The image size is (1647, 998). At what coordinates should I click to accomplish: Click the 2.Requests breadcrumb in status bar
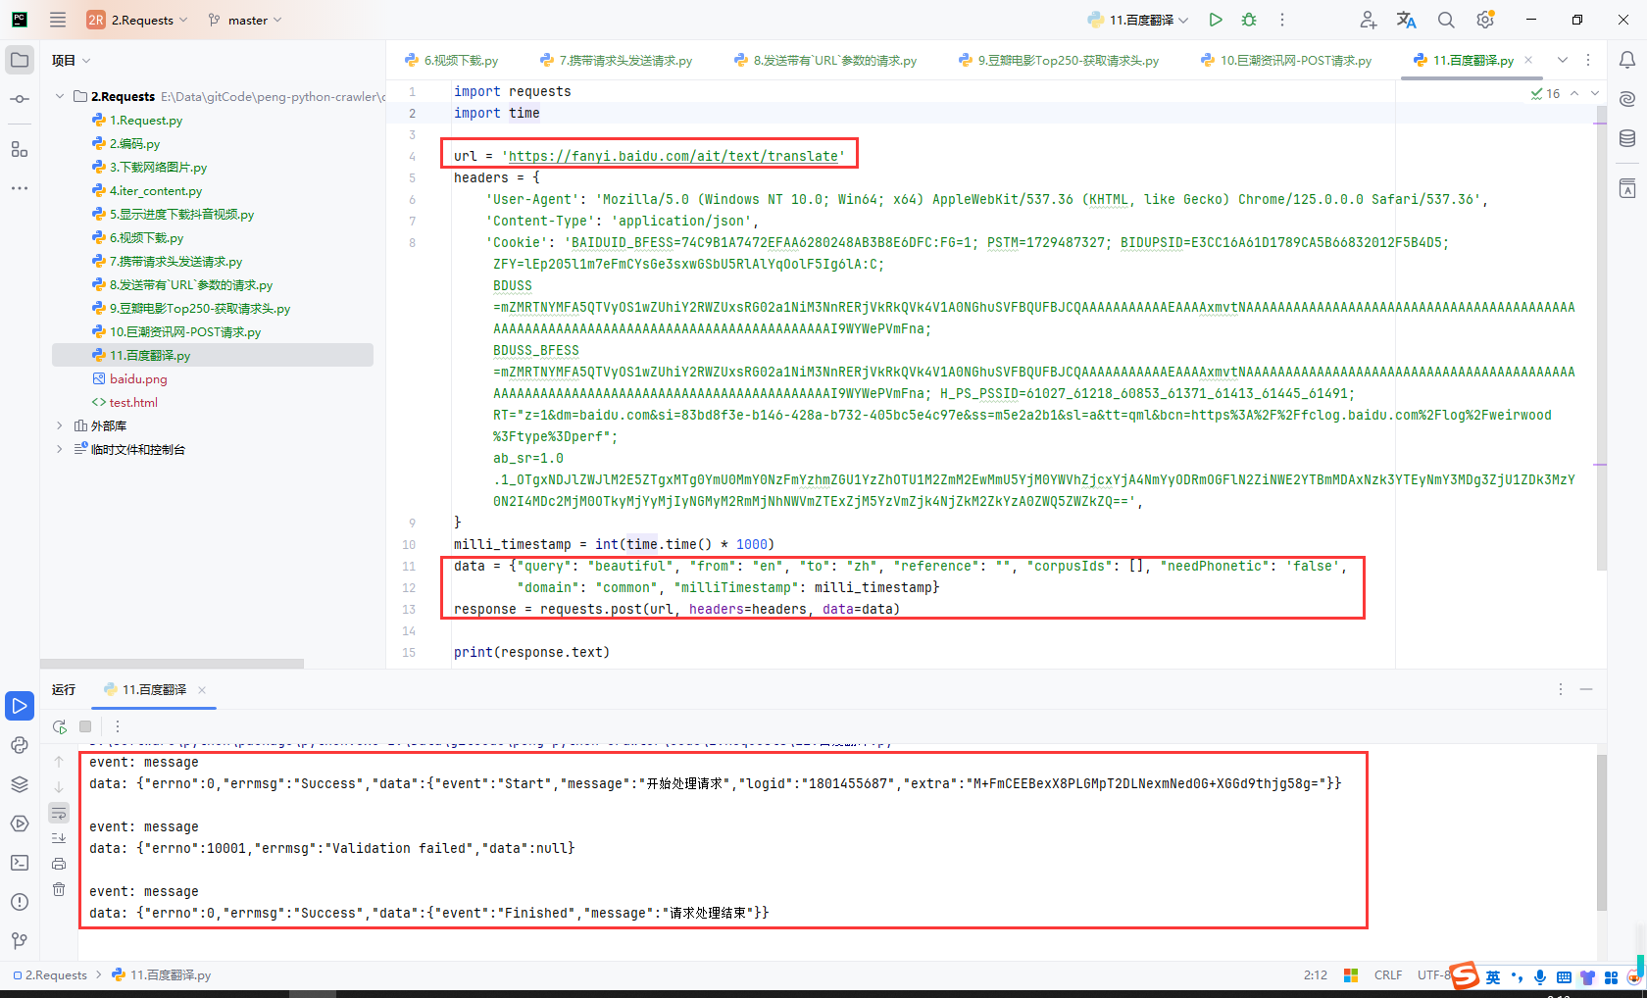(x=50, y=974)
